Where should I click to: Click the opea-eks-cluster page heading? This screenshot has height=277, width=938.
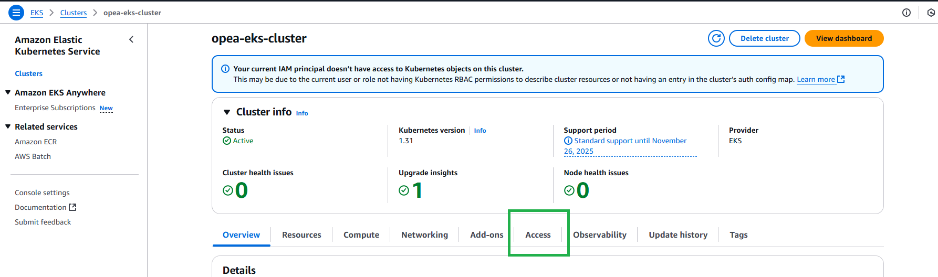click(x=259, y=38)
